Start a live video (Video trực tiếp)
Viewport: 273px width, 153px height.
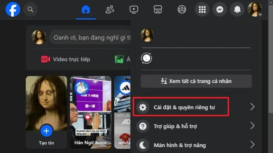[x=66, y=59]
